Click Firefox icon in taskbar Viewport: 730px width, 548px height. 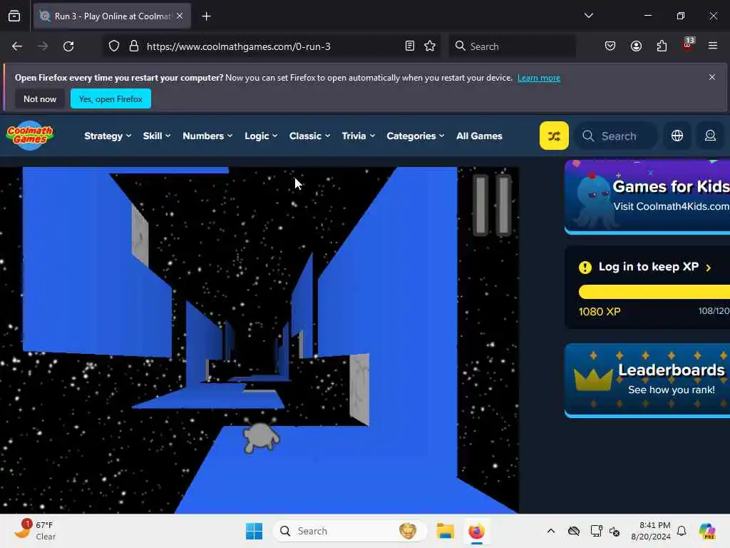476,531
